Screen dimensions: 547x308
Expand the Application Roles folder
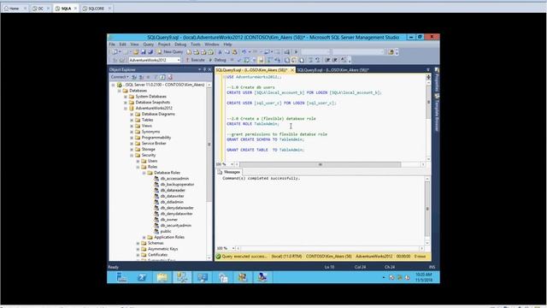pyautogui.click(x=144, y=238)
